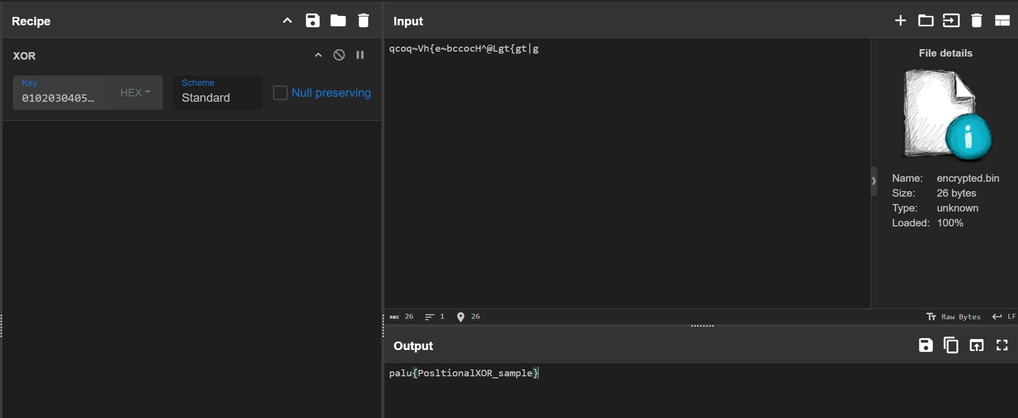
Task: Set breakpoint on the XOR operation
Action: [360, 55]
